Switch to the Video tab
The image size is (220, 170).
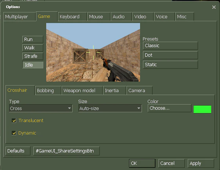[143, 17]
